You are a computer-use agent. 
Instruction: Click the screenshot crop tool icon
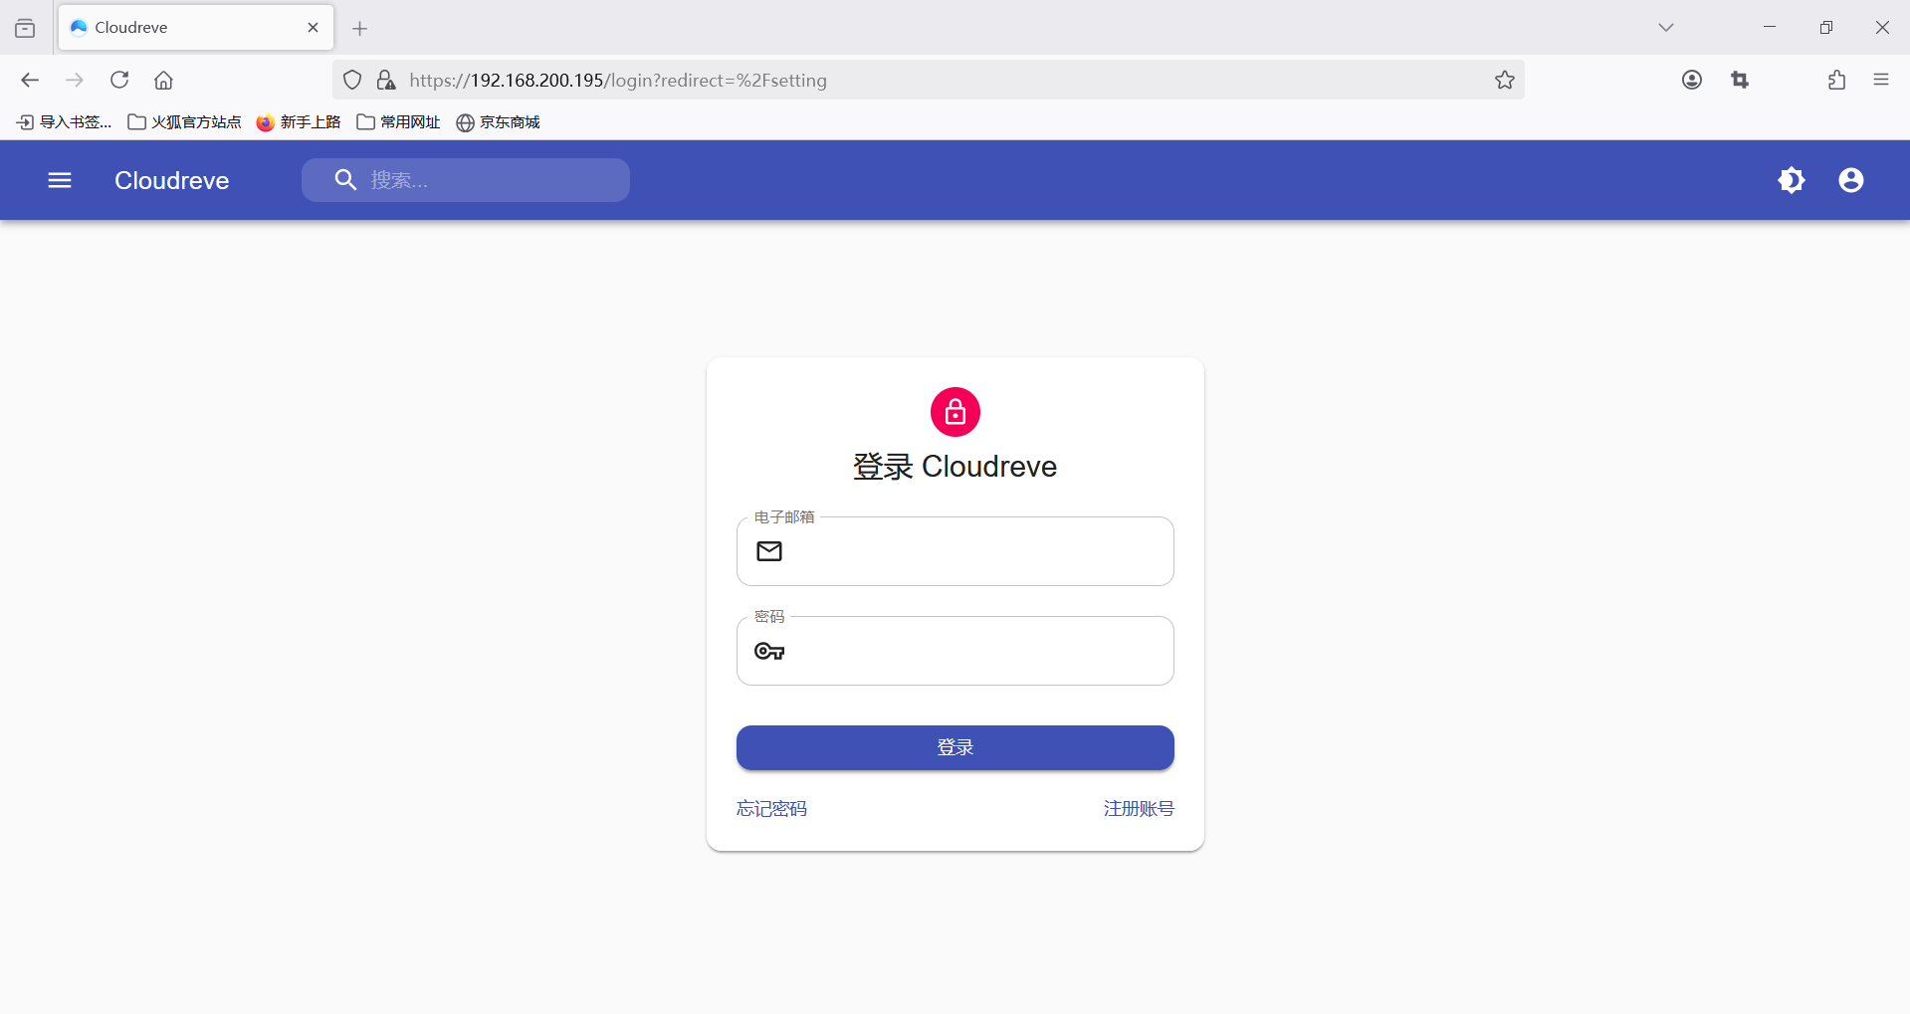click(x=1740, y=80)
